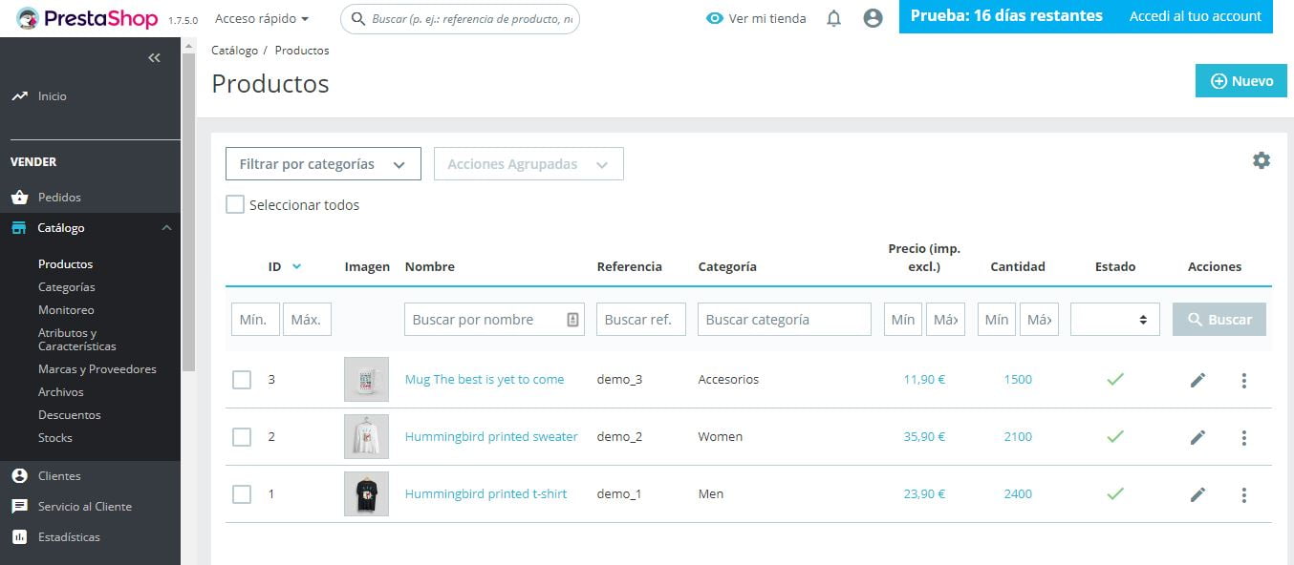
Task: Collapse the sidebar with the double chevron
Action: click(154, 57)
